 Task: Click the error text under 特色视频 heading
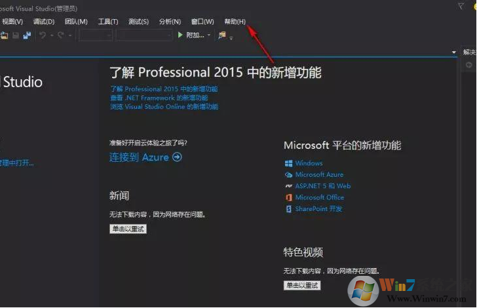pos(332,271)
